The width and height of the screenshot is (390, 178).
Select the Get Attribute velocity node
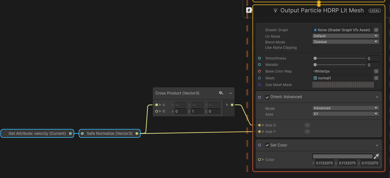pos(37,134)
